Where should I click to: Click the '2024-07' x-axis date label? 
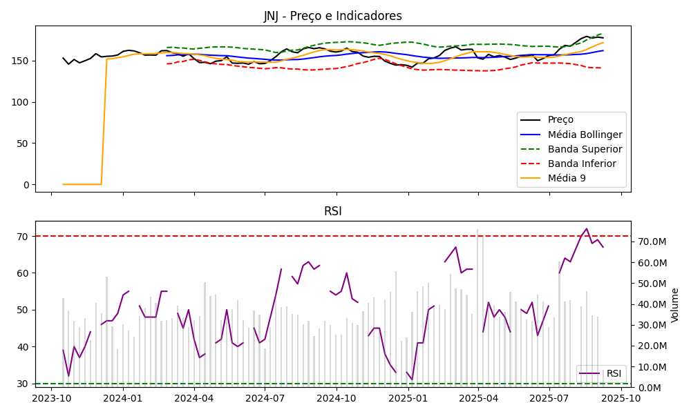pos(265,398)
